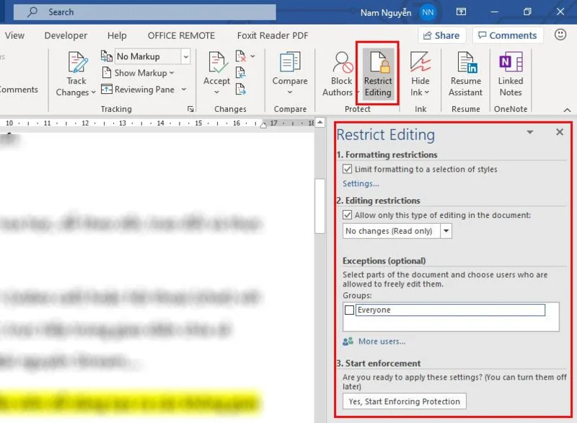Click the Block Authors icon
Screen dimensions: 577x423
(x=343, y=62)
